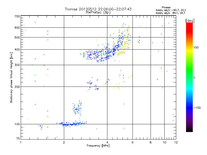Select the 'mean, sd,X: 89.1, 24.7' line
Viewport: 207px width, 155px height.
(x=171, y=13)
